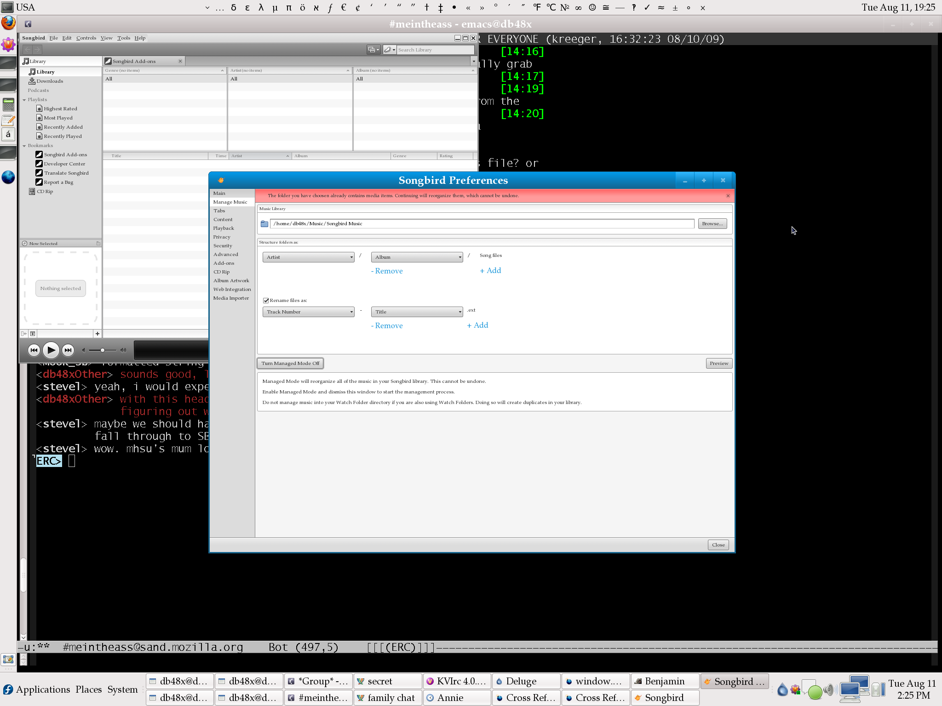Adjust the Songbird volume slider knob
Screen dimensions: 942x706
(102, 350)
